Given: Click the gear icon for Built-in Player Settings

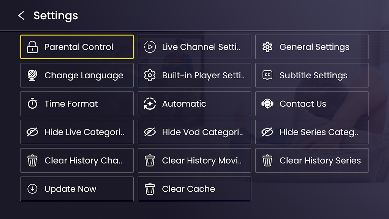Looking at the screenshot, I should point(150,75).
